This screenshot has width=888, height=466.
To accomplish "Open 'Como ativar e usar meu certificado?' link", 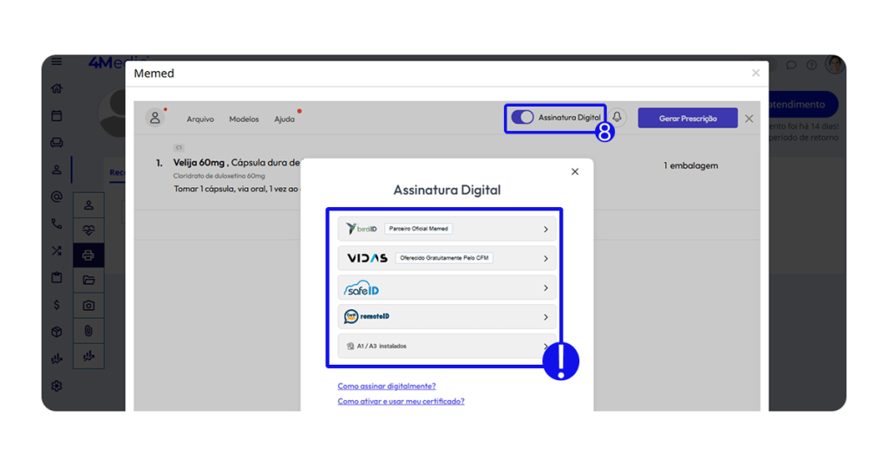I will tap(401, 402).
